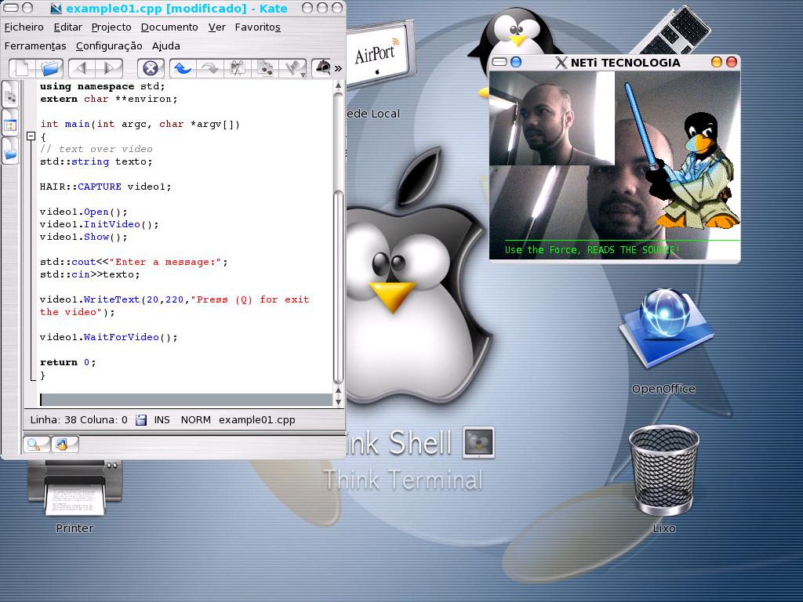Click the "return 0;" code line
Viewport: 803px width, 602px height.
tap(68, 362)
